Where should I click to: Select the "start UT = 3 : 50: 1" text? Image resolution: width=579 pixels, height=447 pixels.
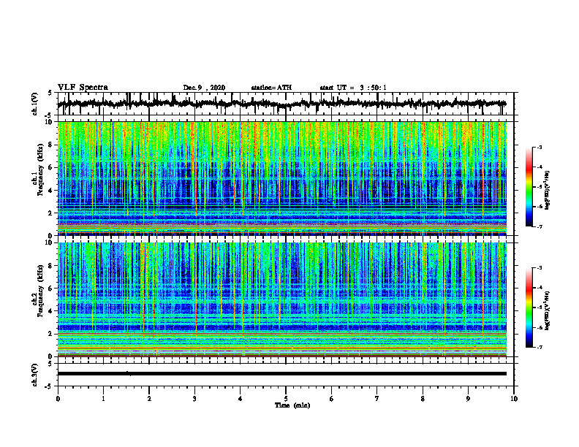coord(353,88)
